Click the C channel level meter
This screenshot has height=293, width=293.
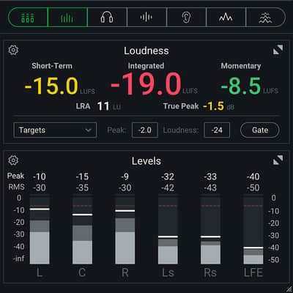[x=82, y=229]
